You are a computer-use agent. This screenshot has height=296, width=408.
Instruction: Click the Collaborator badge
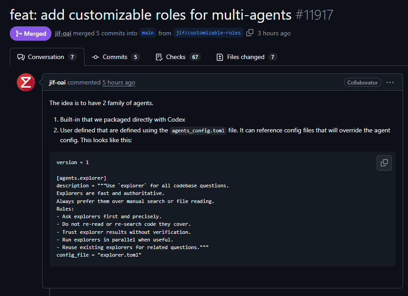pos(362,83)
